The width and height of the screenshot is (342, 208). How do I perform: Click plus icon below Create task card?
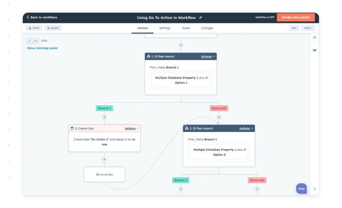pos(104,160)
